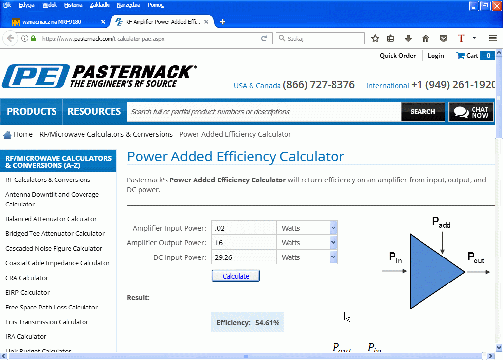
Task: Click the horizontal scrollbar at the bottom
Action: coord(246,356)
